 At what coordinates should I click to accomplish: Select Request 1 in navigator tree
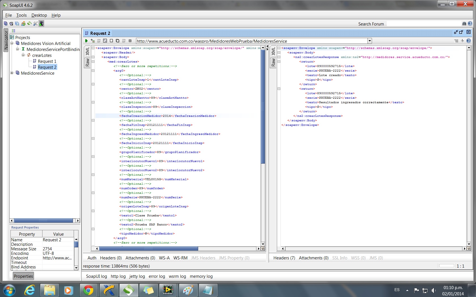(x=47, y=61)
